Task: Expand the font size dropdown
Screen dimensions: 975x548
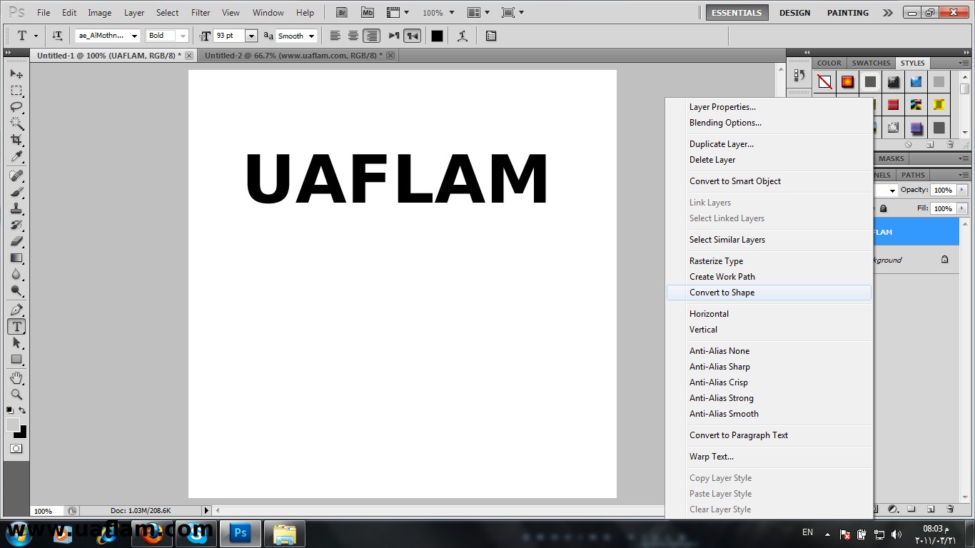Action: coord(251,36)
